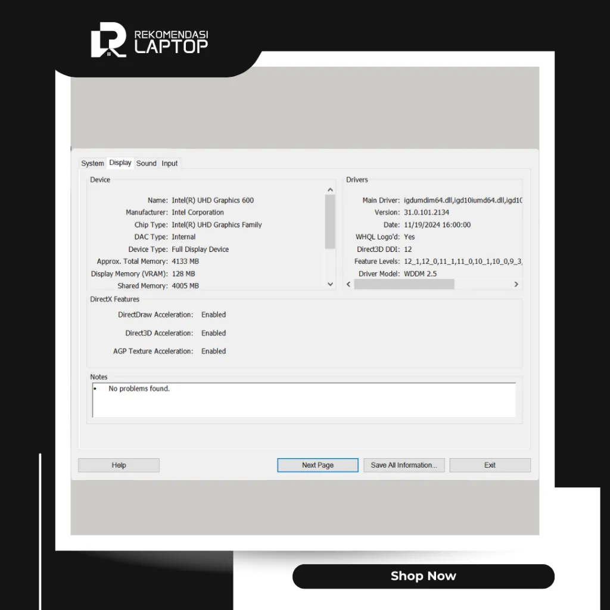Open the Input tab
The height and width of the screenshot is (610, 610).
170,163
